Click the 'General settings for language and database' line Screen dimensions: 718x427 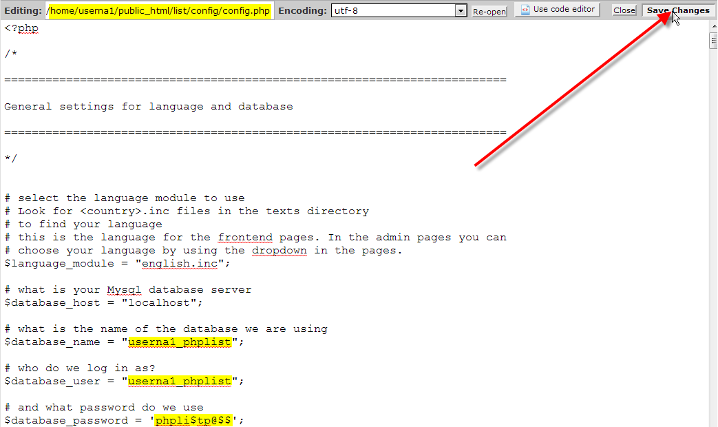(x=149, y=106)
